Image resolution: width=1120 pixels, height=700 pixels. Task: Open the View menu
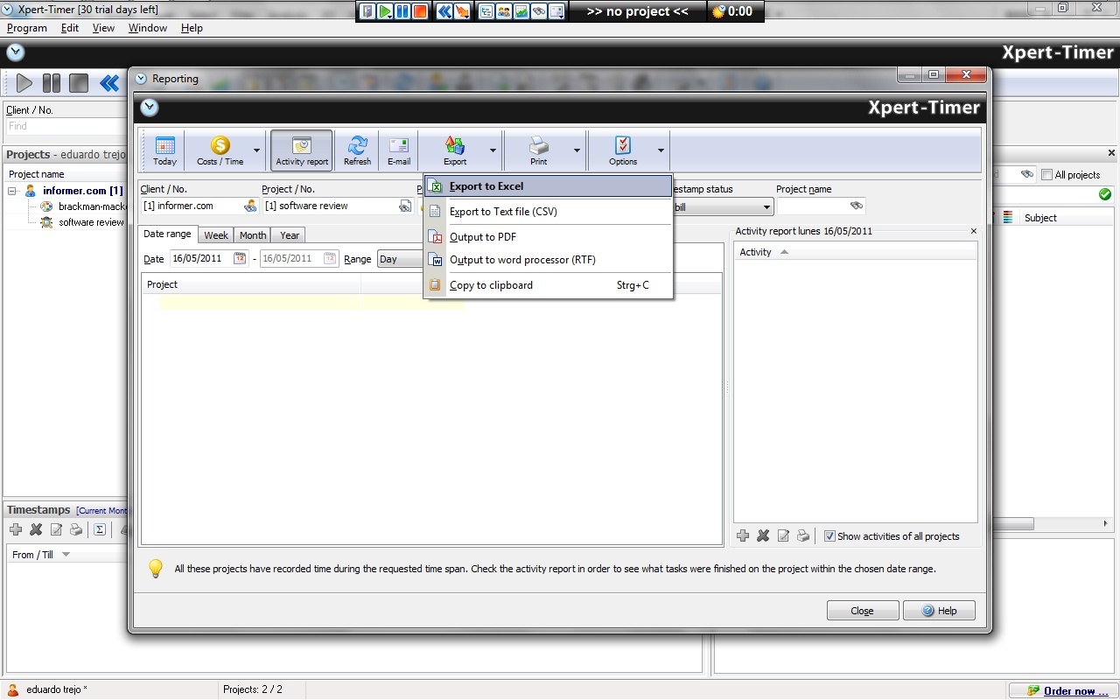[103, 28]
